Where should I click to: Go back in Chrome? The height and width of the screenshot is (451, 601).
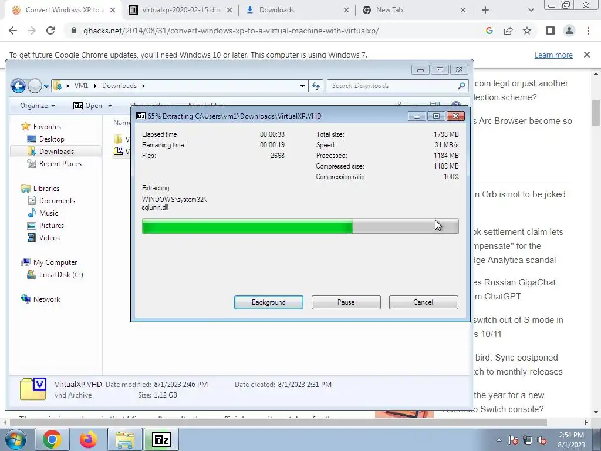13,31
